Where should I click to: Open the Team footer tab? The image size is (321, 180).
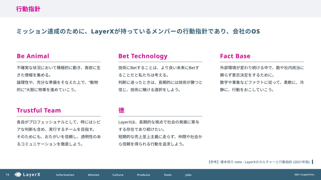pos(168,175)
